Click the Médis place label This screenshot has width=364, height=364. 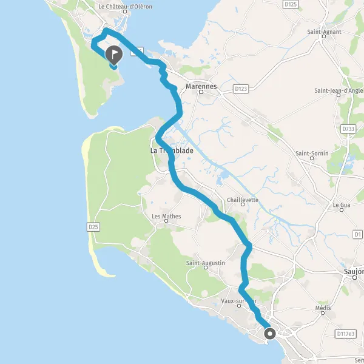[x=323, y=308]
